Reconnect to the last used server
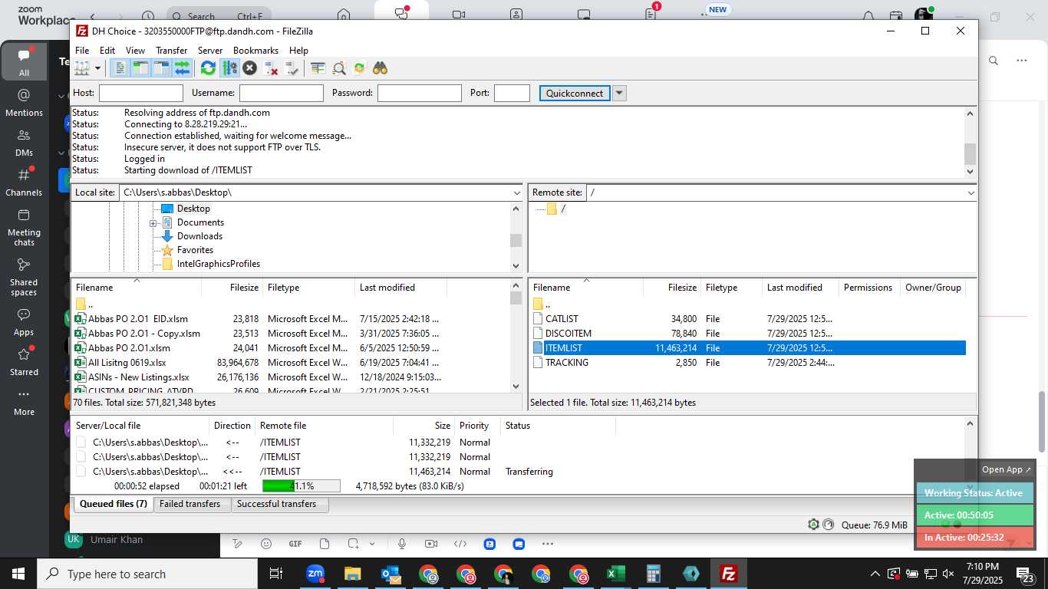 (292, 68)
